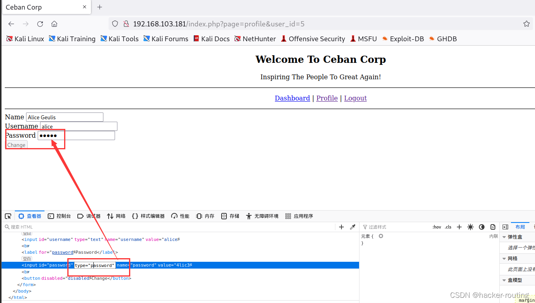This screenshot has height=303, width=535.
Task: Click the Username input field
Action: click(x=79, y=126)
